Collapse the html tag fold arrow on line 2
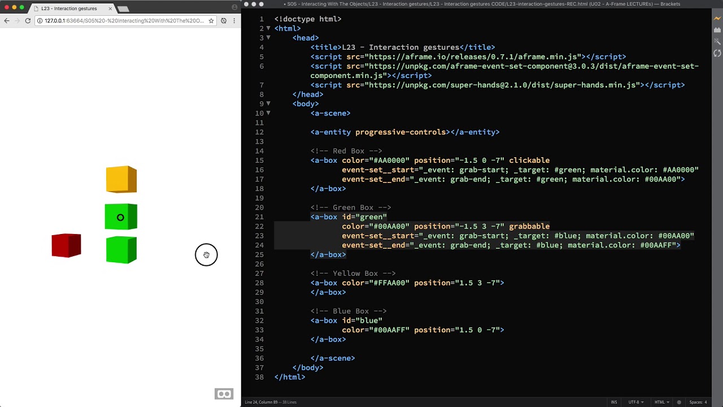The image size is (723, 407). coord(268,28)
